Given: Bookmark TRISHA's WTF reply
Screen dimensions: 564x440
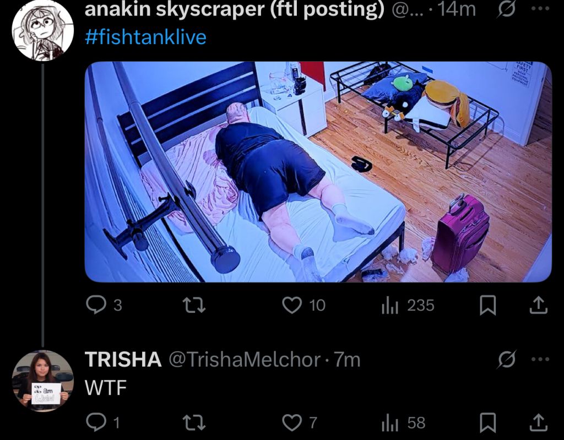Looking at the screenshot, I should point(488,423).
